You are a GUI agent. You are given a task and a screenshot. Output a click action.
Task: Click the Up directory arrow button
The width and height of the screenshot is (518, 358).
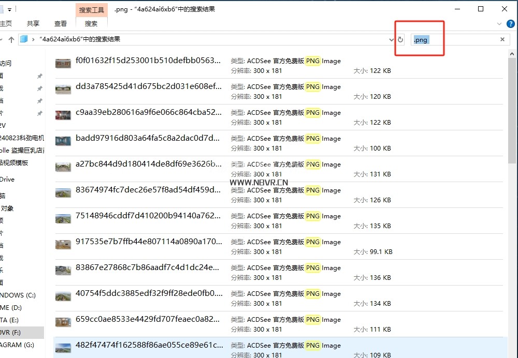[x=11, y=40]
